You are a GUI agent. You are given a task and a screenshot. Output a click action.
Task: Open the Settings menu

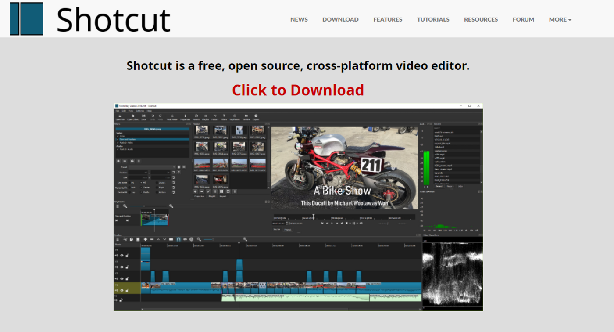[x=140, y=111]
